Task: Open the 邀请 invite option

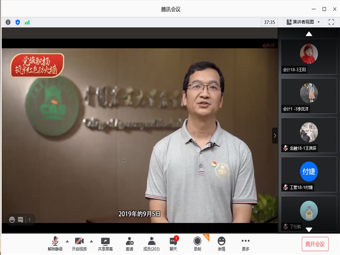Action: pyautogui.click(x=130, y=244)
